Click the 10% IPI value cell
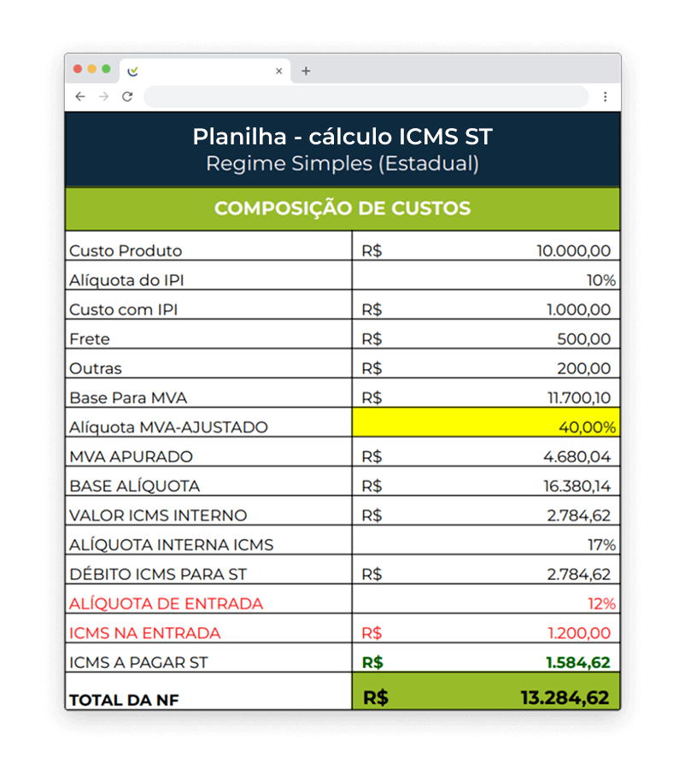Screen dimensions: 685x780 point(486,275)
